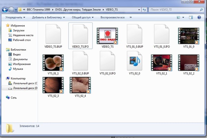Open the Упорядочить menu
The image size is (207, 138).
click(15, 18)
